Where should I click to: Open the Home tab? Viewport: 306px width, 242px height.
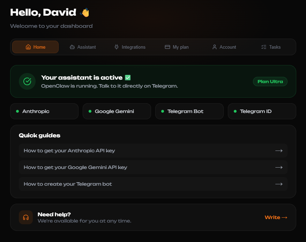pyautogui.click(x=35, y=47)
